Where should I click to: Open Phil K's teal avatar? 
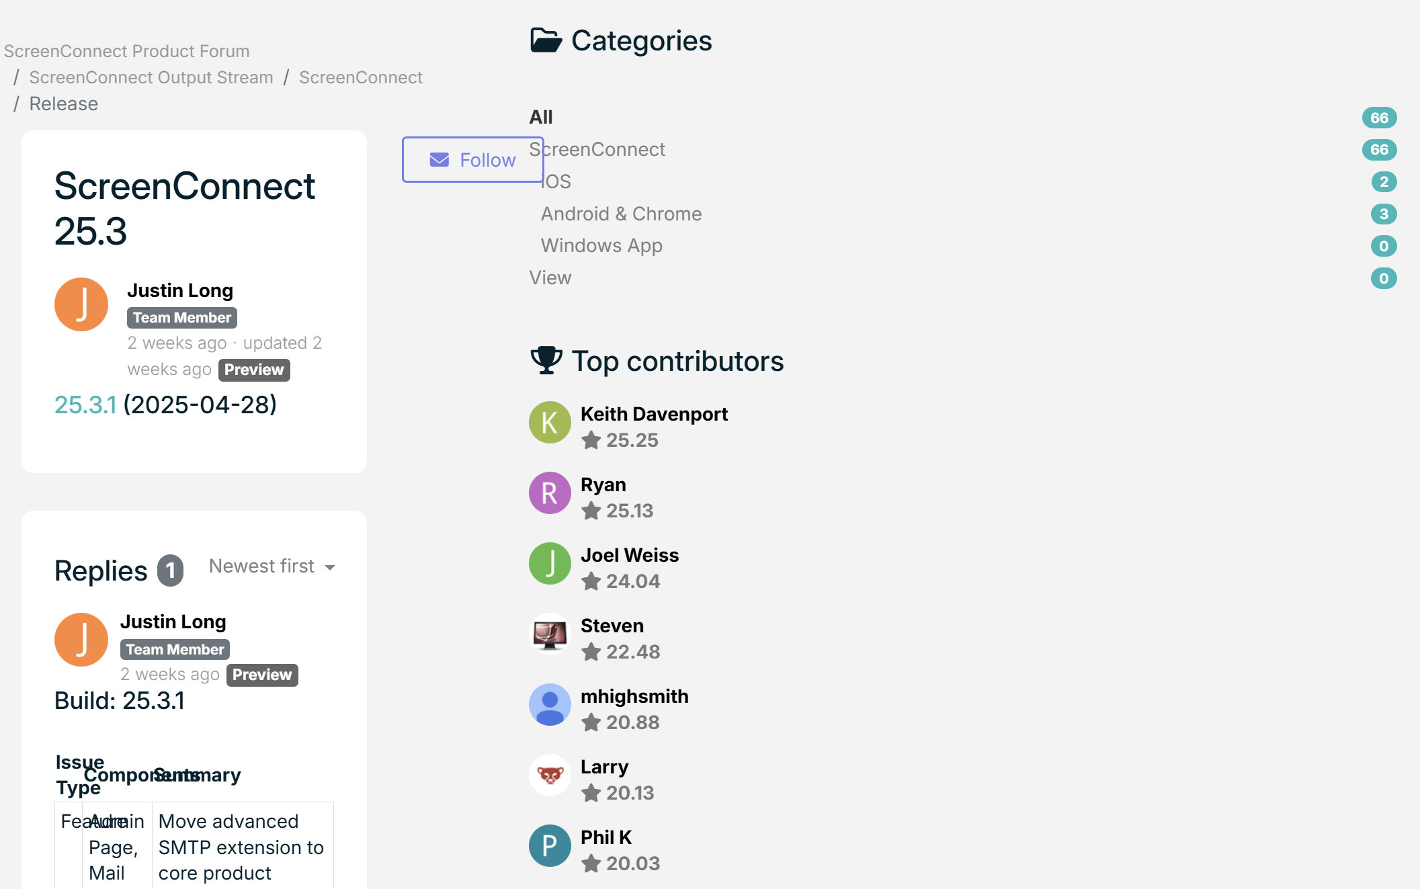coord(550,846)
